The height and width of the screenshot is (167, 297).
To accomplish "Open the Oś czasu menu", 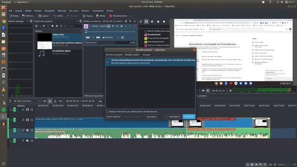I will tap(74, 11).
